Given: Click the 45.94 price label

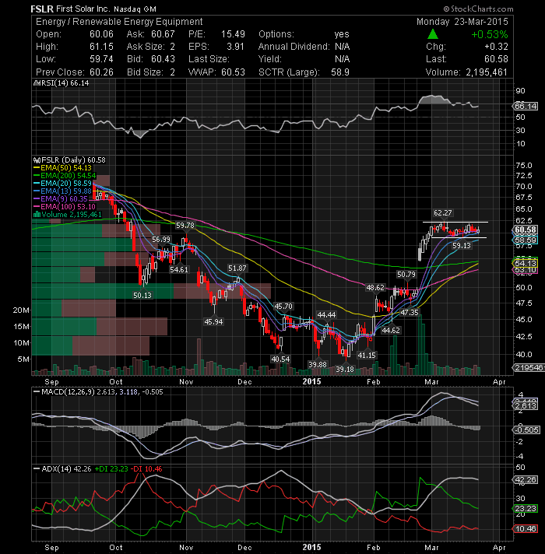Looking at the screenshot, I should click(213, 322).
